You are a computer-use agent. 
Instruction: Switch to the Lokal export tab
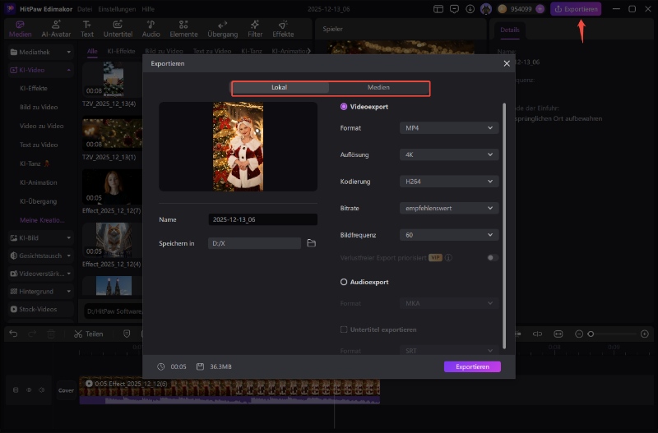[x=280, y=87]
